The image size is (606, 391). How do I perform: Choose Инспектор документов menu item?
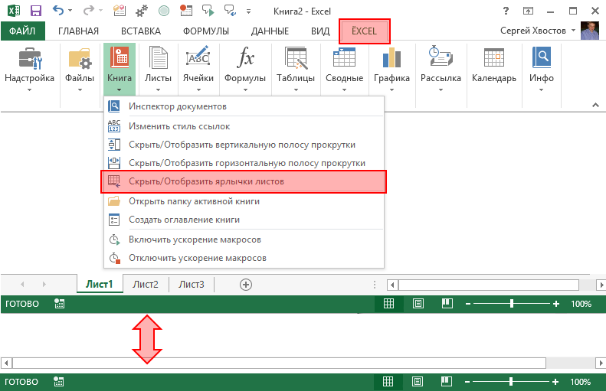click(x=244, y=106)
